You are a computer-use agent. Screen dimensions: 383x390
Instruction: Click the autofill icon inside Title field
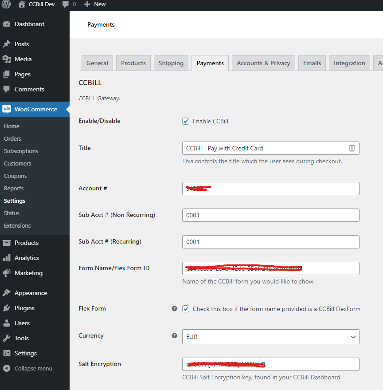(352, 148)
